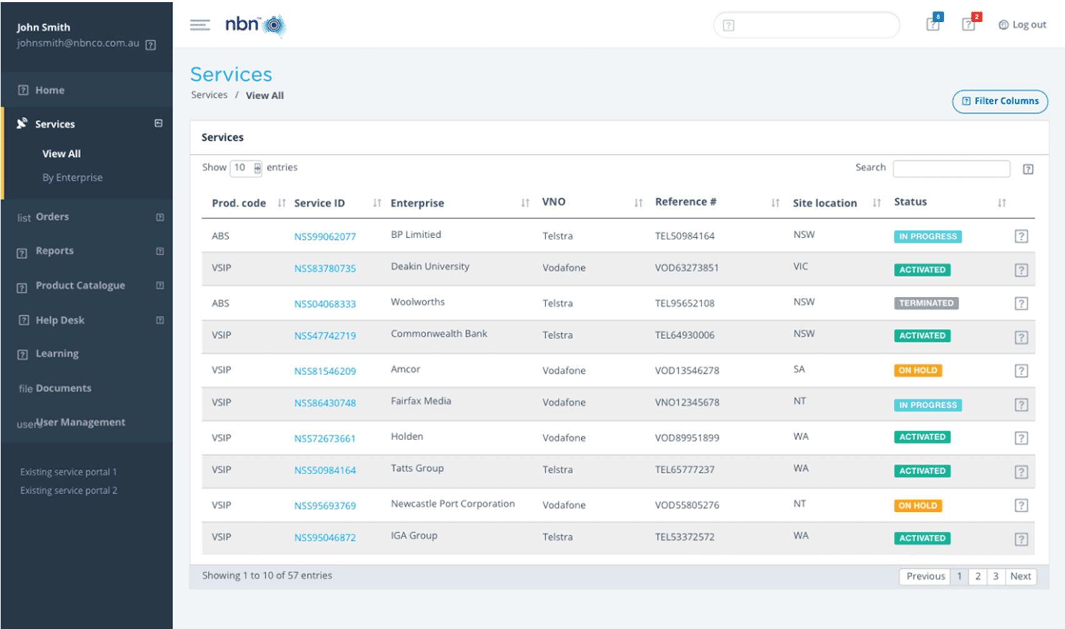Image resolution: width=1065 pixels, height=629 pixels.
Task: Click action icon in BP Limitied row
Action: [1021, 236]
